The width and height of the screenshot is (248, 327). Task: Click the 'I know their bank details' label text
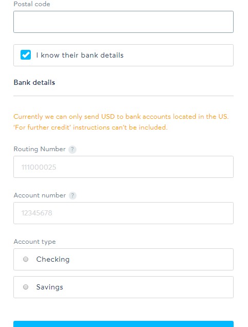tap(80, 55)
